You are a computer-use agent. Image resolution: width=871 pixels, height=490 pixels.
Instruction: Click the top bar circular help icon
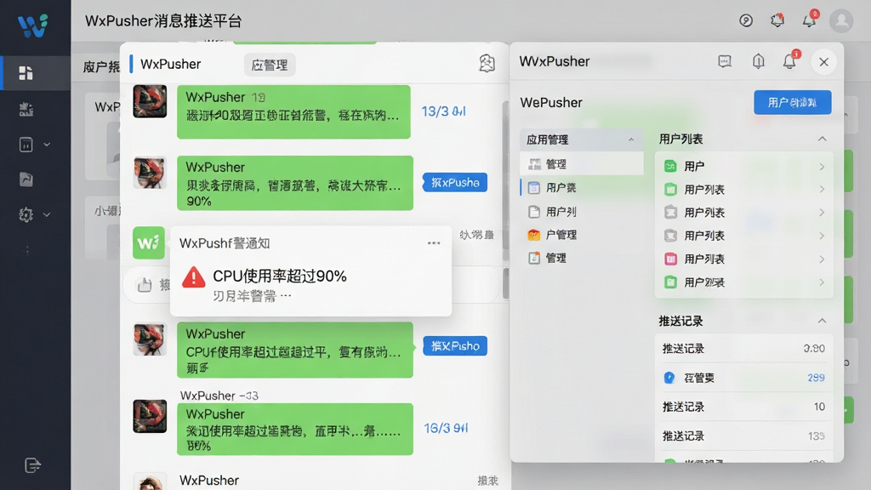tap(746, 20)
